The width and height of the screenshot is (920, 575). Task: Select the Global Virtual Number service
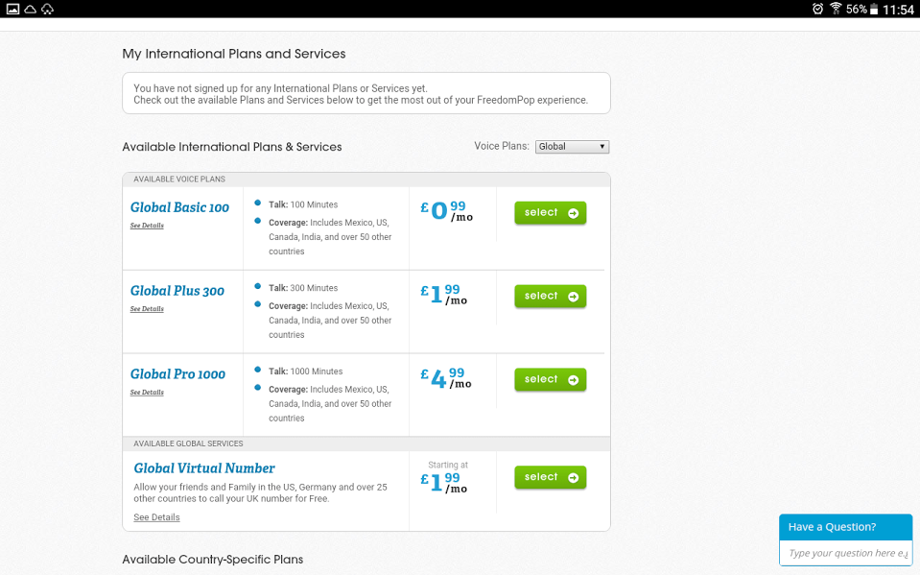point(550,477)
